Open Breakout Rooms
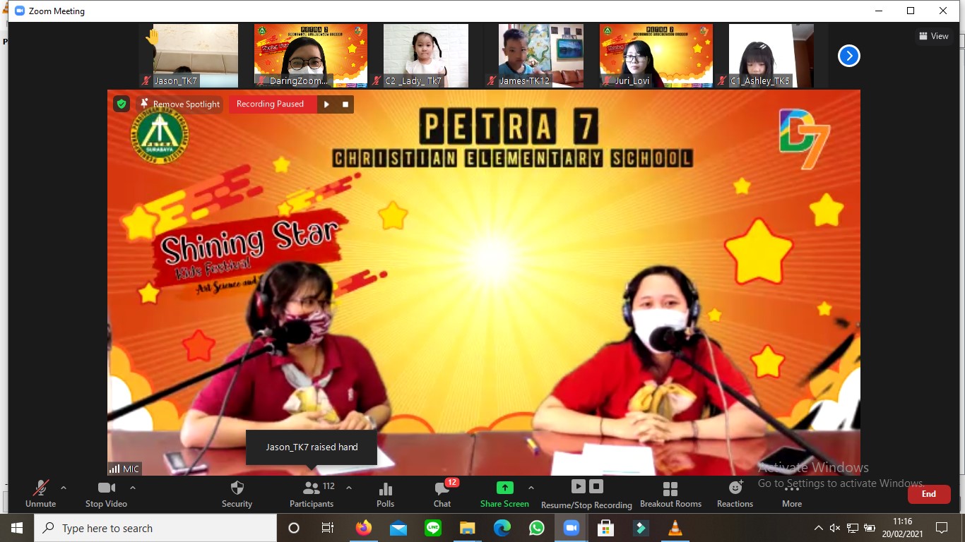Viewport: 965px width, 542px height. 670,488
